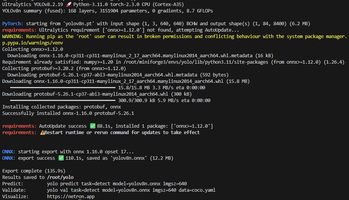The image size is (349, 200).
Task: Click 'yolov8n.onnx' in the export success line
Action: (x=129, y=158)
